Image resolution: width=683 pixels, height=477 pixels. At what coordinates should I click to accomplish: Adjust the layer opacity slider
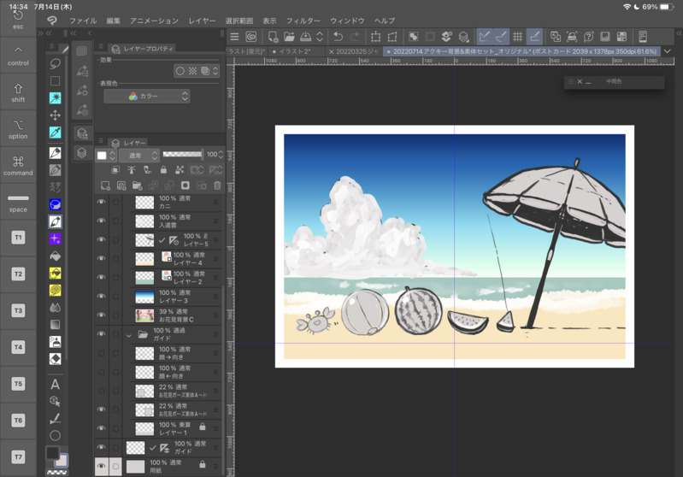[182, 155]
